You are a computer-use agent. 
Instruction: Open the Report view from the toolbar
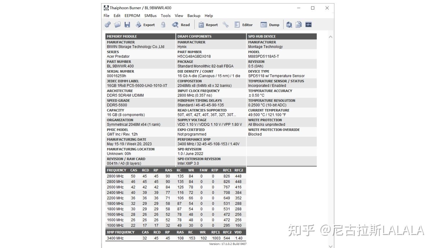coord(208,25)
